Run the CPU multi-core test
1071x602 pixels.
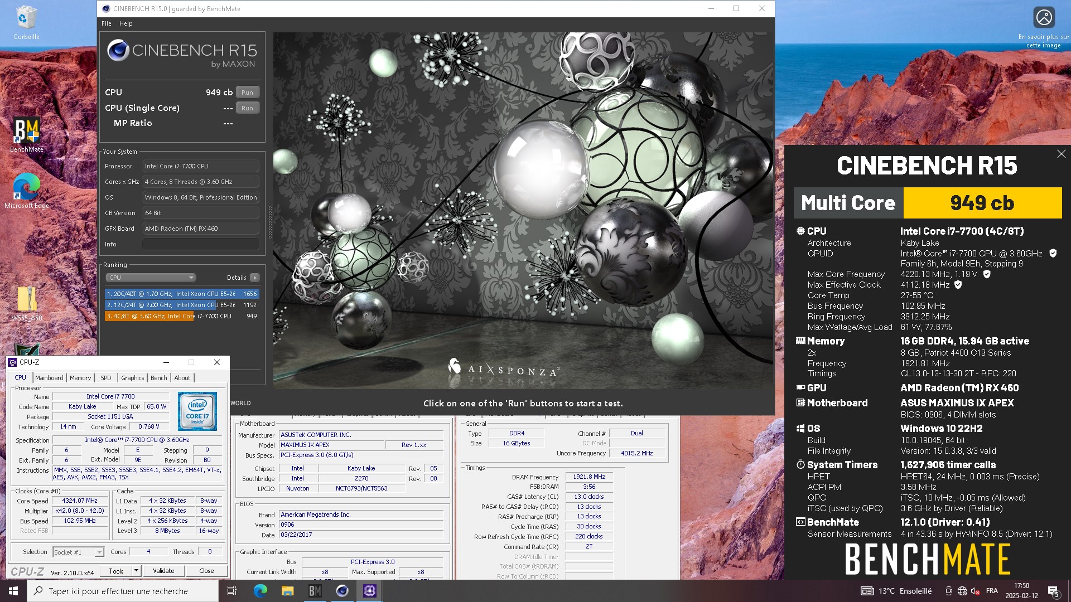pos(248,93)
